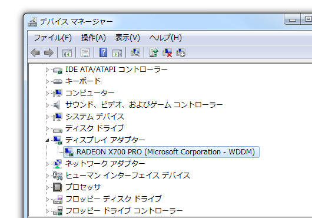The width and height of the screenshot is (312, 218).
Task: Open the 表示(V) menu
Action: click(128, 38)
